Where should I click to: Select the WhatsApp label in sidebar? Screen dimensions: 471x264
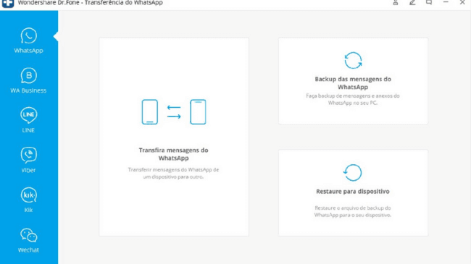pyautogui.click(x=28, y=51)
